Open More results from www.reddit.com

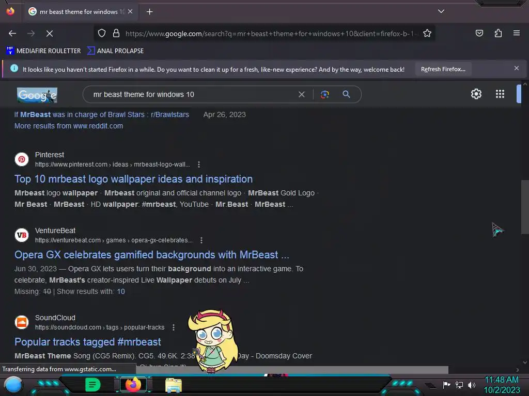pyautogui.click(x=69, y=126)
